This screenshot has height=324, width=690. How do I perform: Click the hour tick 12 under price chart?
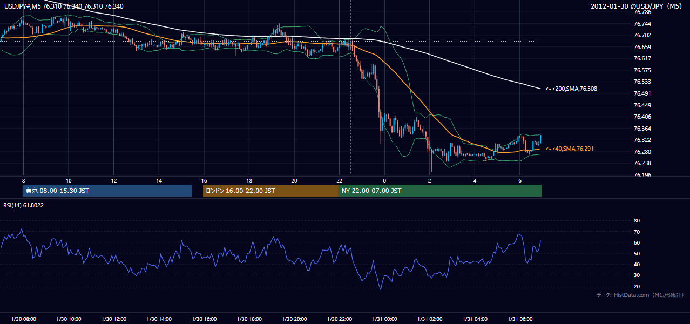113,180
